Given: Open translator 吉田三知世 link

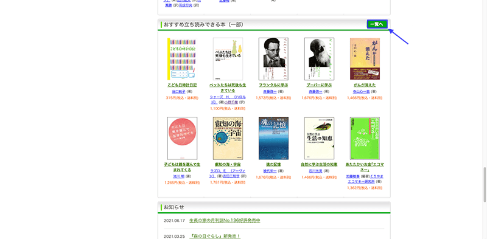Looking at the screenshot, I should point(231,176).
